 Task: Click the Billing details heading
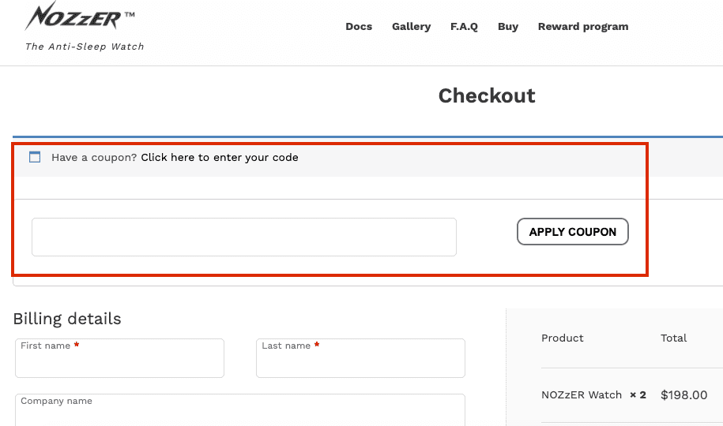67,319
